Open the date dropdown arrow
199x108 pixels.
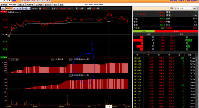click(x=187, y=8)
